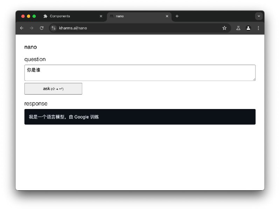
Task: Click the site information icon in address bar
Action: tap(54, 28)
